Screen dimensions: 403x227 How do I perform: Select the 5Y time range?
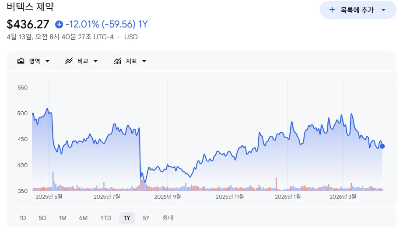[146, 218]
